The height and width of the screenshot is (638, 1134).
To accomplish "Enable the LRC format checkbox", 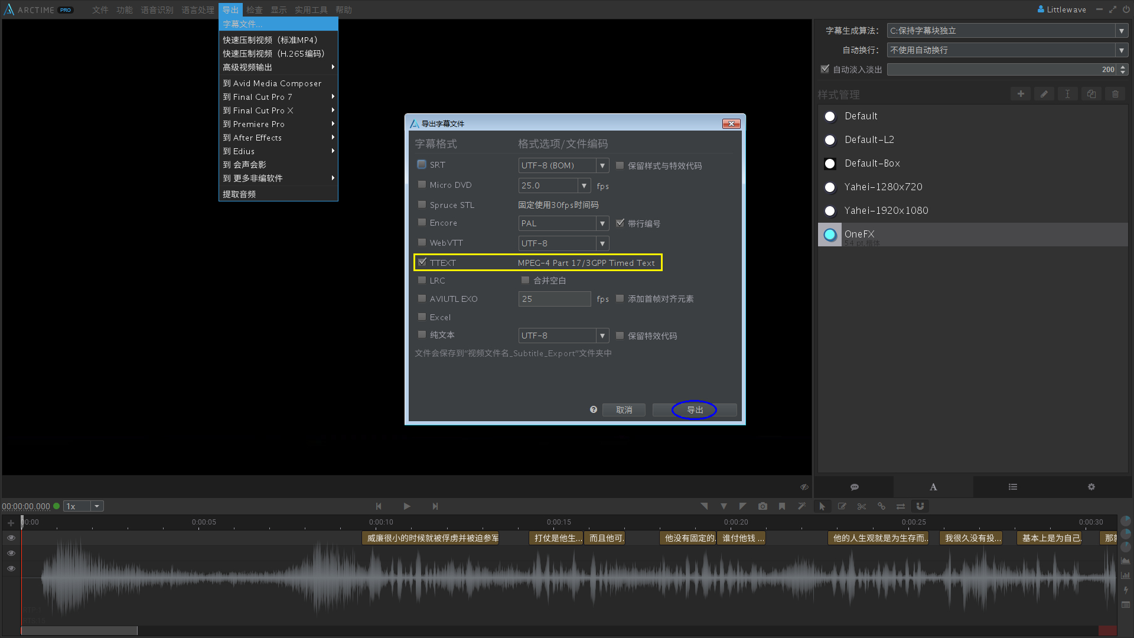I will pyautogui.click(x=422, y=280).
